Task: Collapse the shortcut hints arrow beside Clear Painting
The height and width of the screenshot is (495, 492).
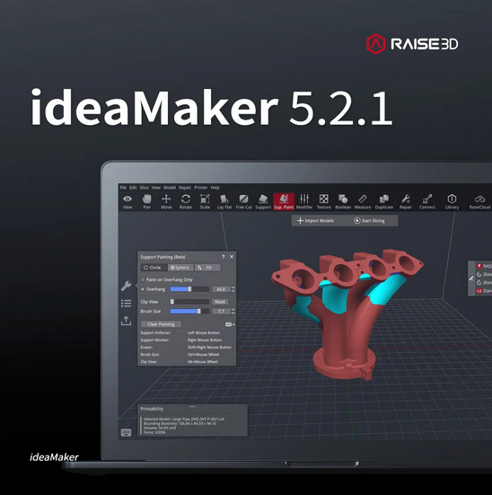Action: point(233,324)
